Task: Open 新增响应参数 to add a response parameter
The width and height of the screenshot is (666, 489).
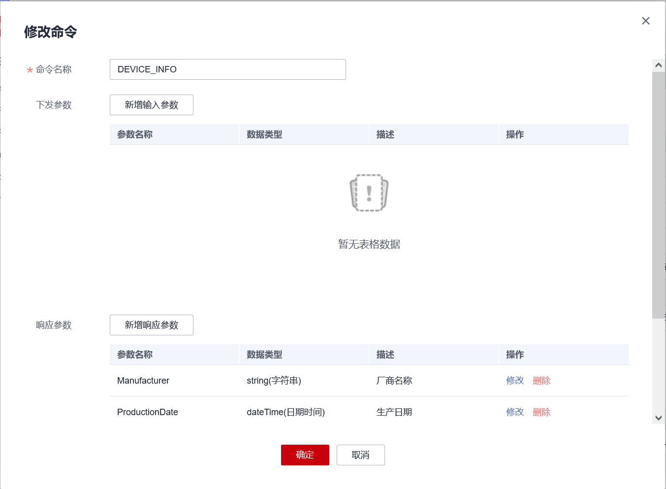Action: (x=151, y=325)
